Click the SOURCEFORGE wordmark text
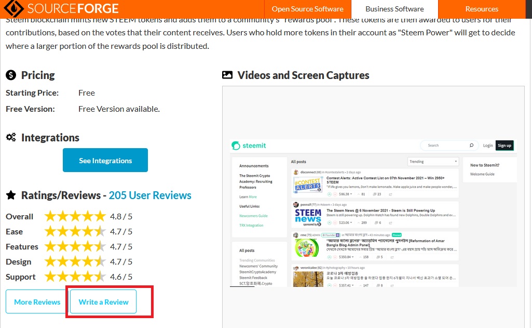Viewport: 532px width, 328px height. (x=73, y=8)
